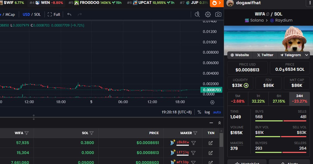Open the Solana chain link
This screenshot has width=313, height=164.
pos(254,20)
